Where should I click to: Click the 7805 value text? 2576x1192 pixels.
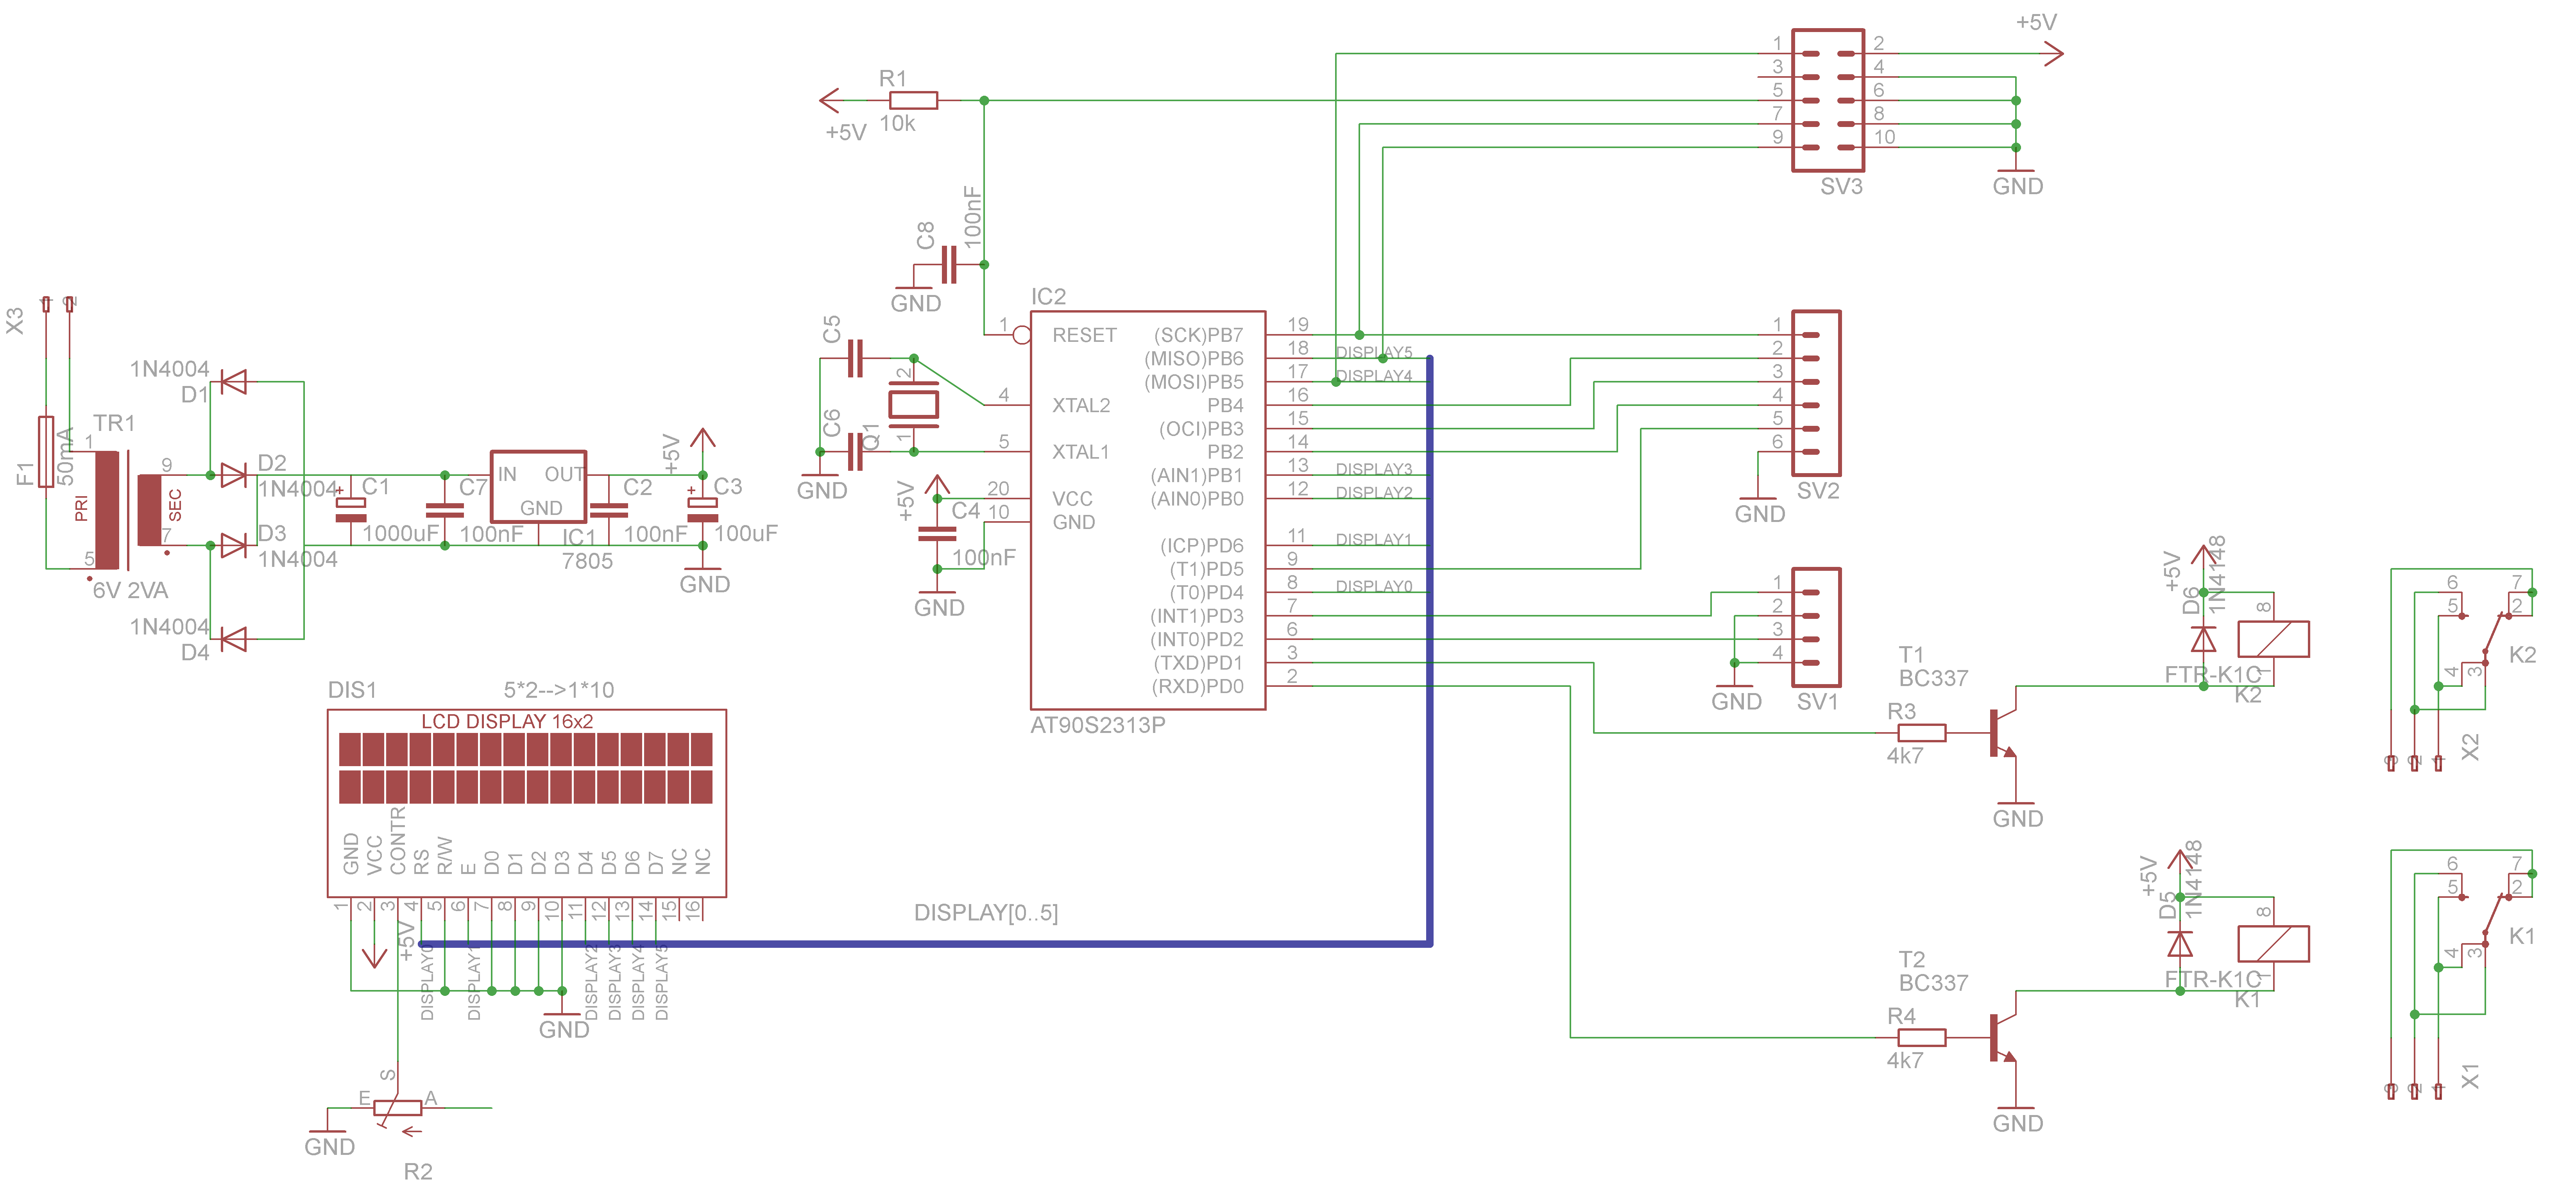pos(587,561)
